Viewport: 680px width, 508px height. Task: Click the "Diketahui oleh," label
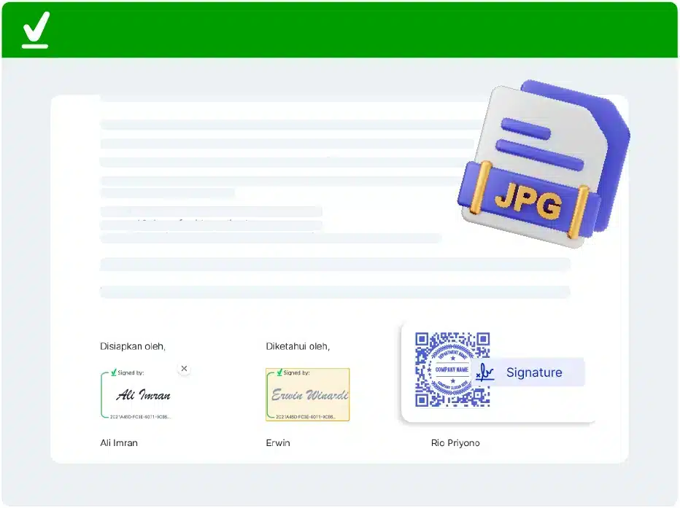tap(298, 346)
